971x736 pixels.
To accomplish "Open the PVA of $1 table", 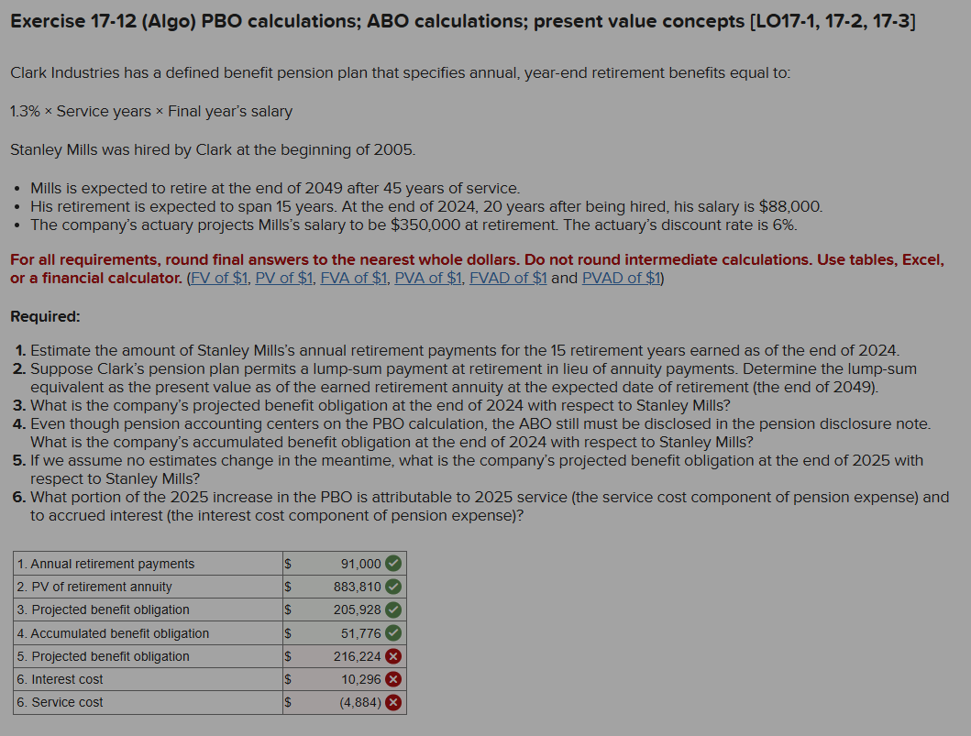I will pyautogui.click(x=427, y=278).
